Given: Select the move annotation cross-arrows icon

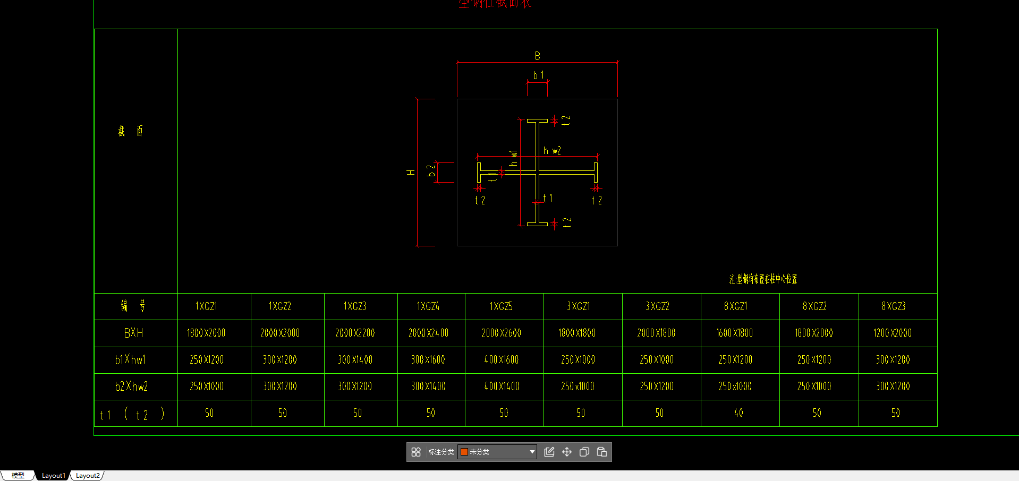Looking at the screenshot, I should pyautogui.click(x=567, y=452).
